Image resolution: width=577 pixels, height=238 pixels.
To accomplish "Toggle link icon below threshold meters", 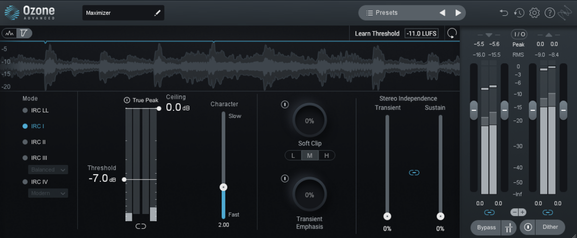I will click(x=141, y=226).
